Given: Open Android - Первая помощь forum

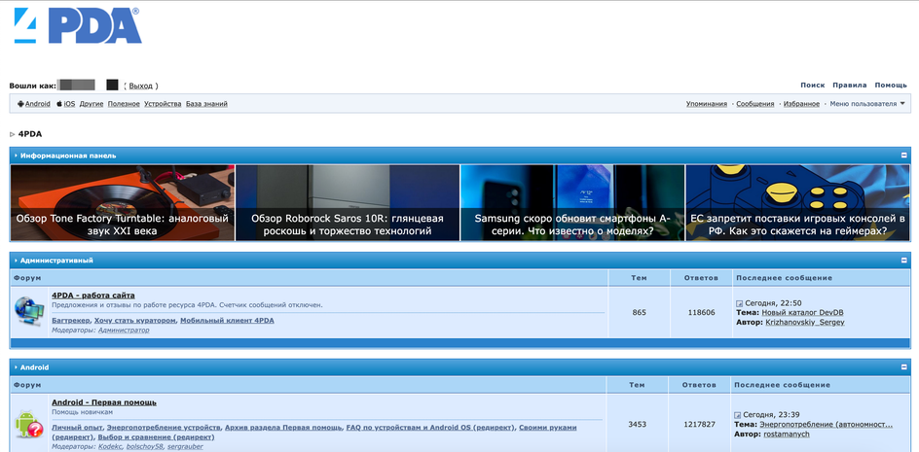Looking at the screenshot, I should click(x=104, y=402).
